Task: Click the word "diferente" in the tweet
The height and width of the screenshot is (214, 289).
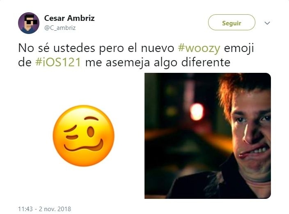Action: [206, 62]
